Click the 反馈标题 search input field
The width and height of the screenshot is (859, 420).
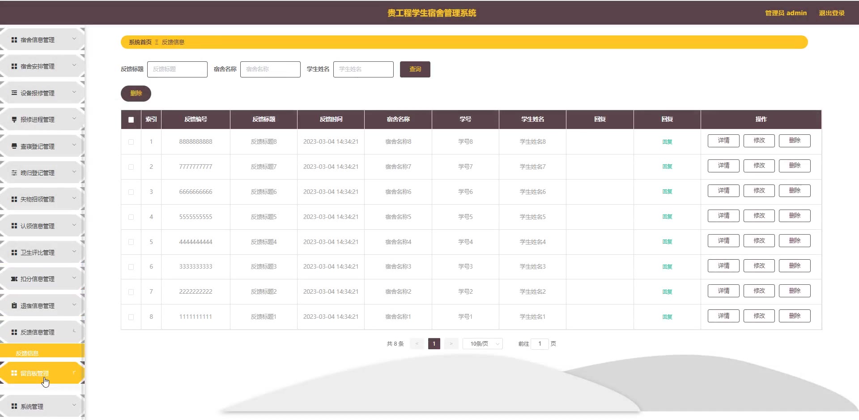[177, 69]
